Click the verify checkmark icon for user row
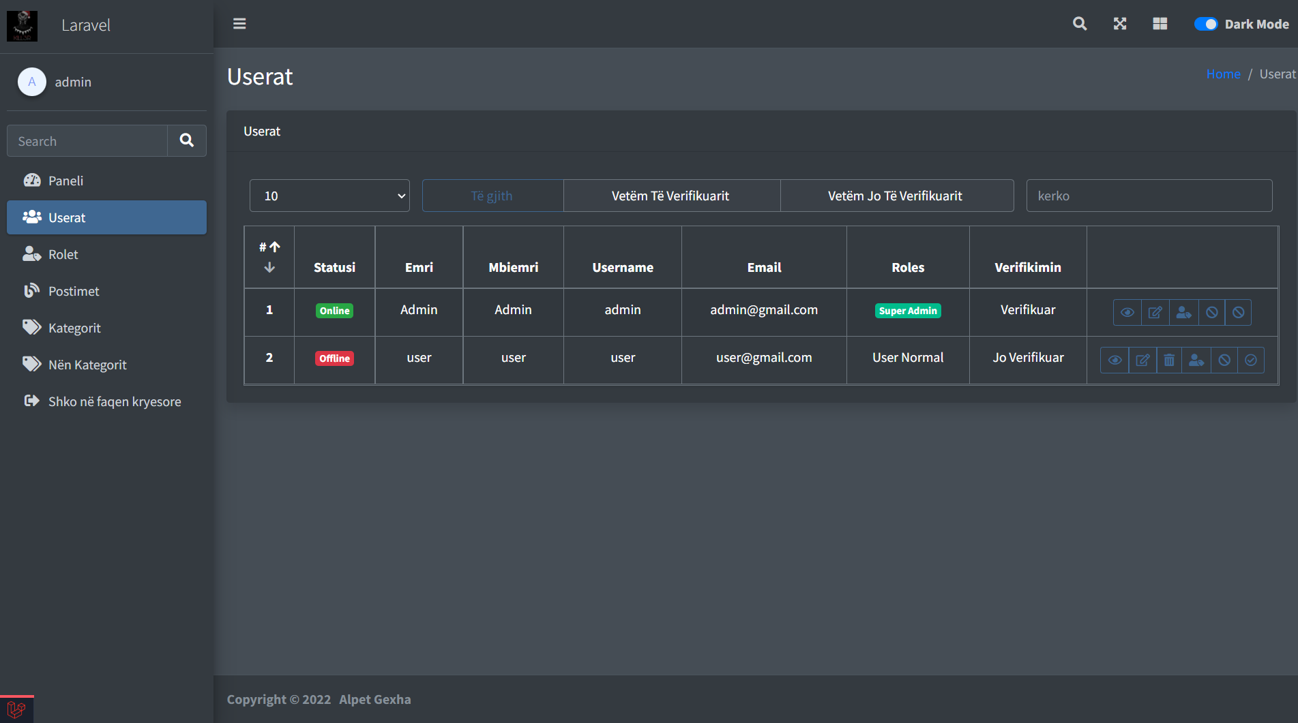Screen dimensions: 1298x723 [1251, 360]
